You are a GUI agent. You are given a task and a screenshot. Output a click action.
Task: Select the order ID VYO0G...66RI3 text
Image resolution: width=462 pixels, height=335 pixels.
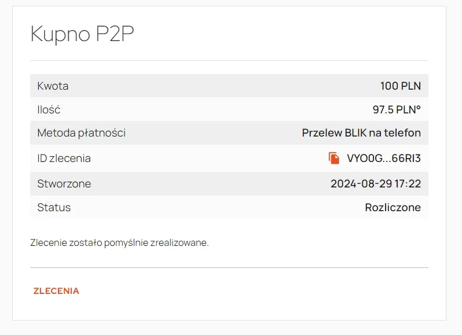tap(384, 158)
